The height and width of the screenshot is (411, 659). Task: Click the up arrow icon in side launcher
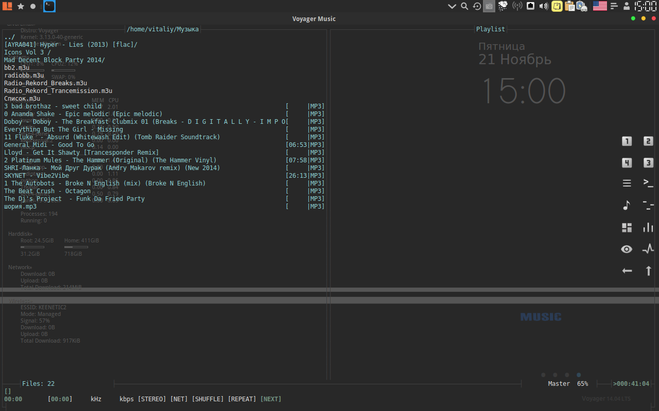click(x=648, y=271)
